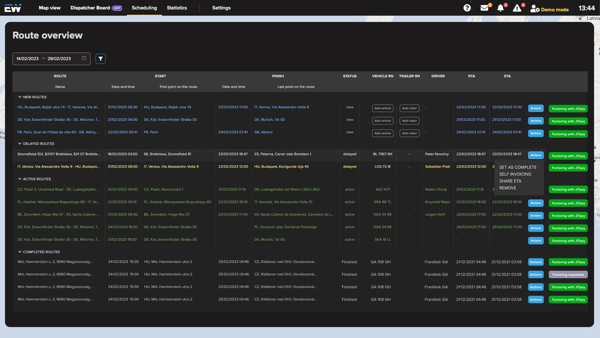Open the Settings tab
This screenshot has width=600, height=338.
click(x=221, y=8)
